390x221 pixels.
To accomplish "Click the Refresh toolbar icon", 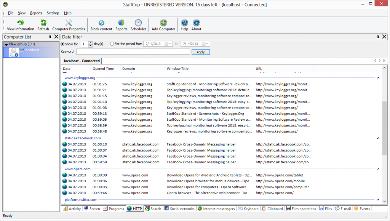I will point(43,23).
